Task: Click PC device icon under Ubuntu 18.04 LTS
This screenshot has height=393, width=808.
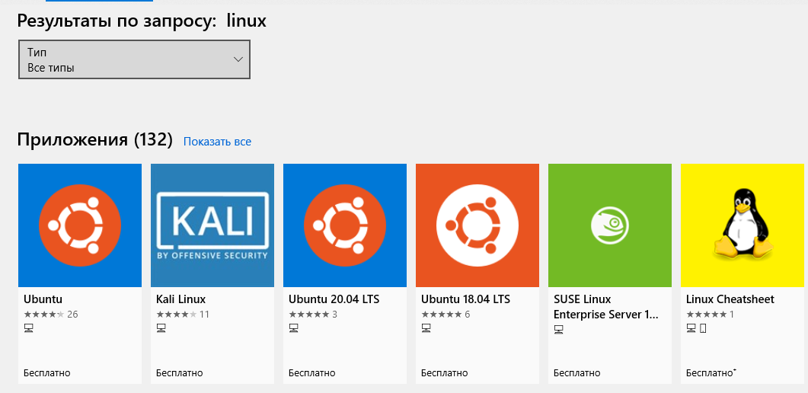Action: 426,328
